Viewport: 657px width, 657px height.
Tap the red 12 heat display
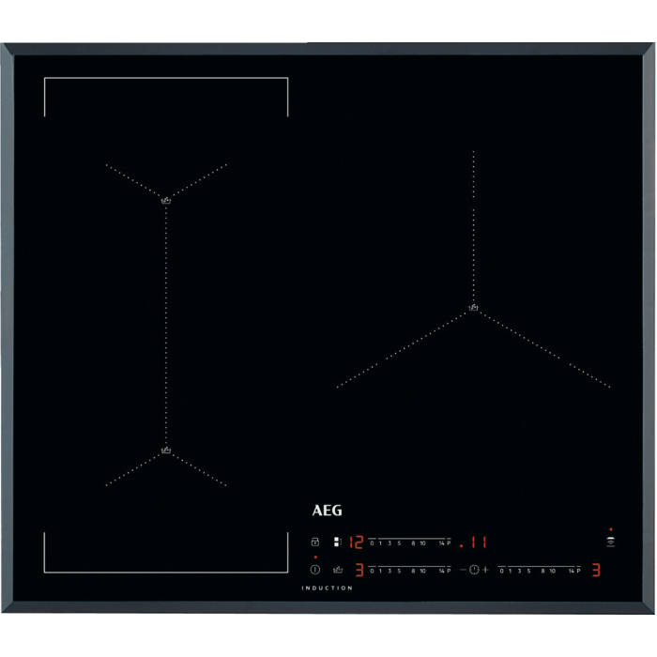point(356,542)
